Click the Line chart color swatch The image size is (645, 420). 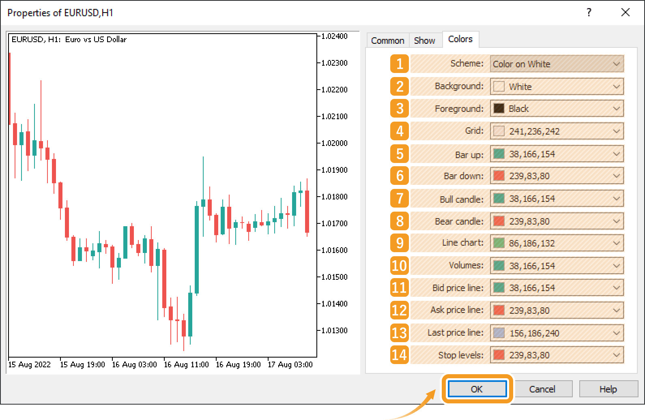[x=499, y=243]
